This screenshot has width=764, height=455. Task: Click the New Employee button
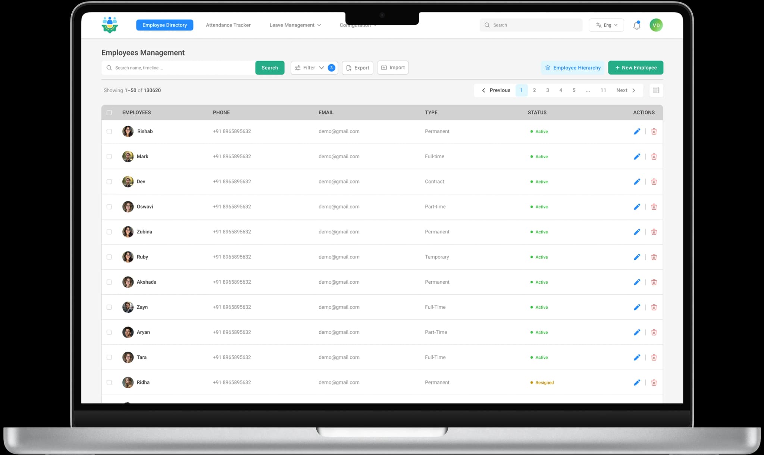[635, 68]
